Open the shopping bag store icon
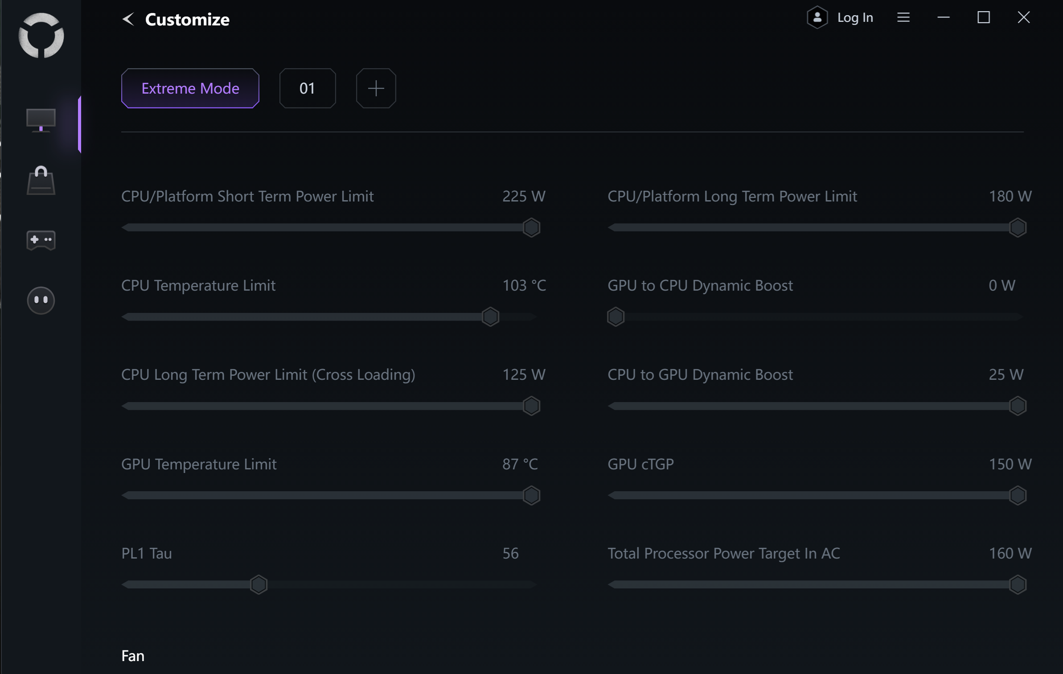Viewport: 1063px width, 674px height. (x=41, y=181)
